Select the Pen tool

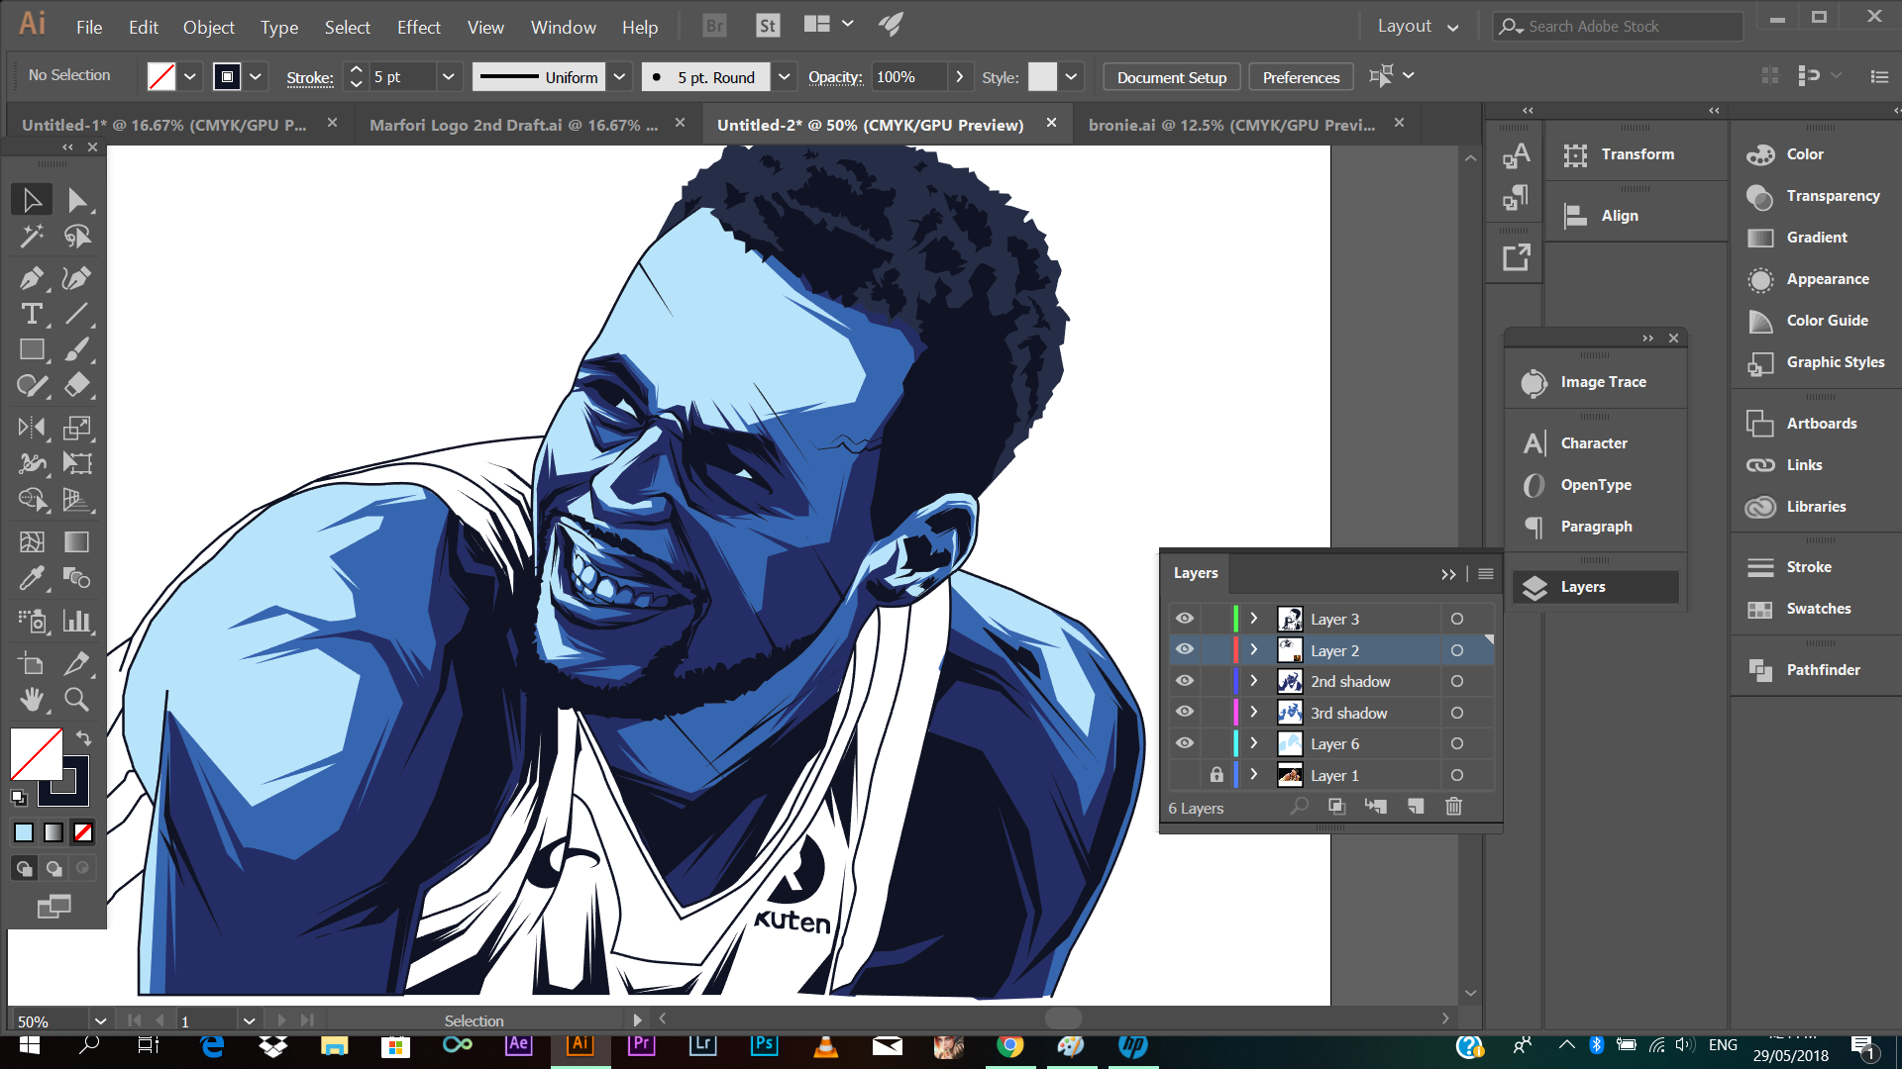coord(32,278)
